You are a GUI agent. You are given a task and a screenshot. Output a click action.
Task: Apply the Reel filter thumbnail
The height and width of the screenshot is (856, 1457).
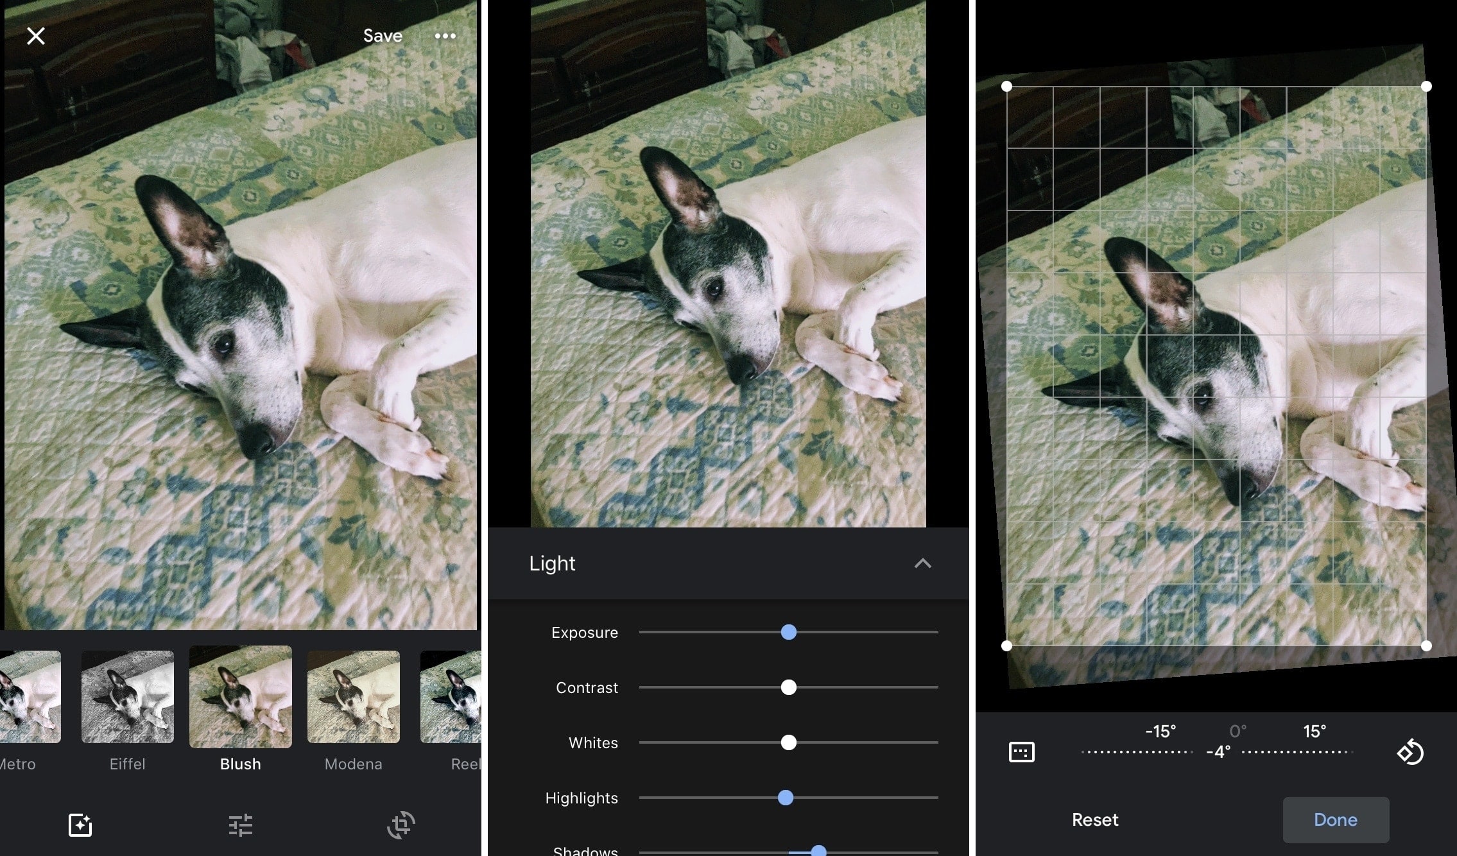(x=451, y=697)
